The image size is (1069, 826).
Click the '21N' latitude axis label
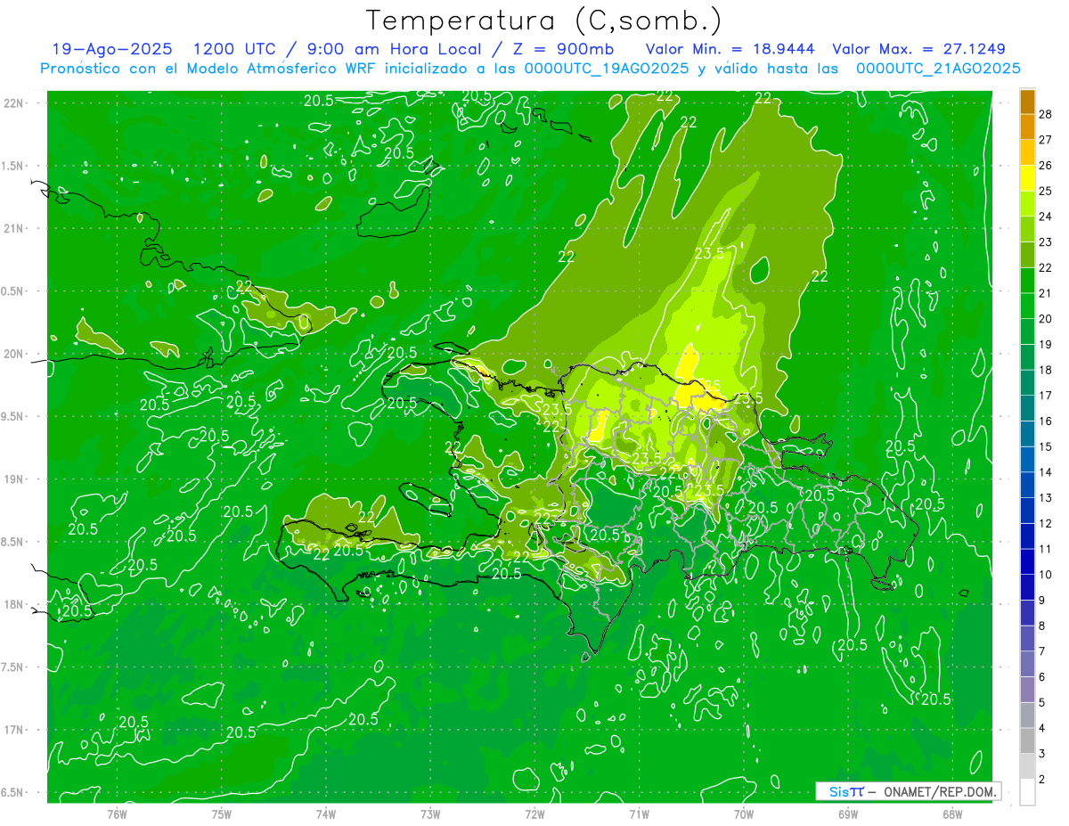[x=13, y=228]
